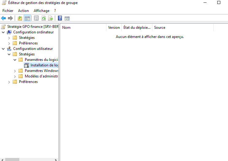228x161 pixels.
Task: Collapse the Configuration utilisateur node
Action: (3, 49)
